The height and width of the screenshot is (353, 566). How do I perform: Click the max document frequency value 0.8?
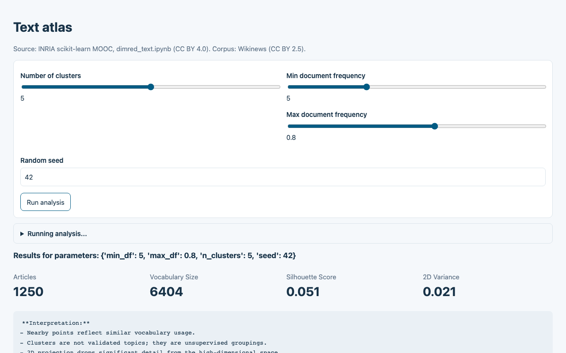(x=291, y=137)
